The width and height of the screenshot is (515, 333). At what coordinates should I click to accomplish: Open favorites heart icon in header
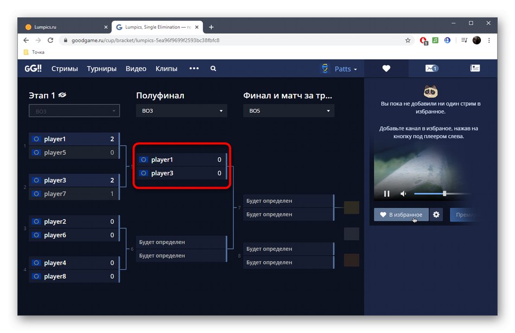[x=386, y=68]
